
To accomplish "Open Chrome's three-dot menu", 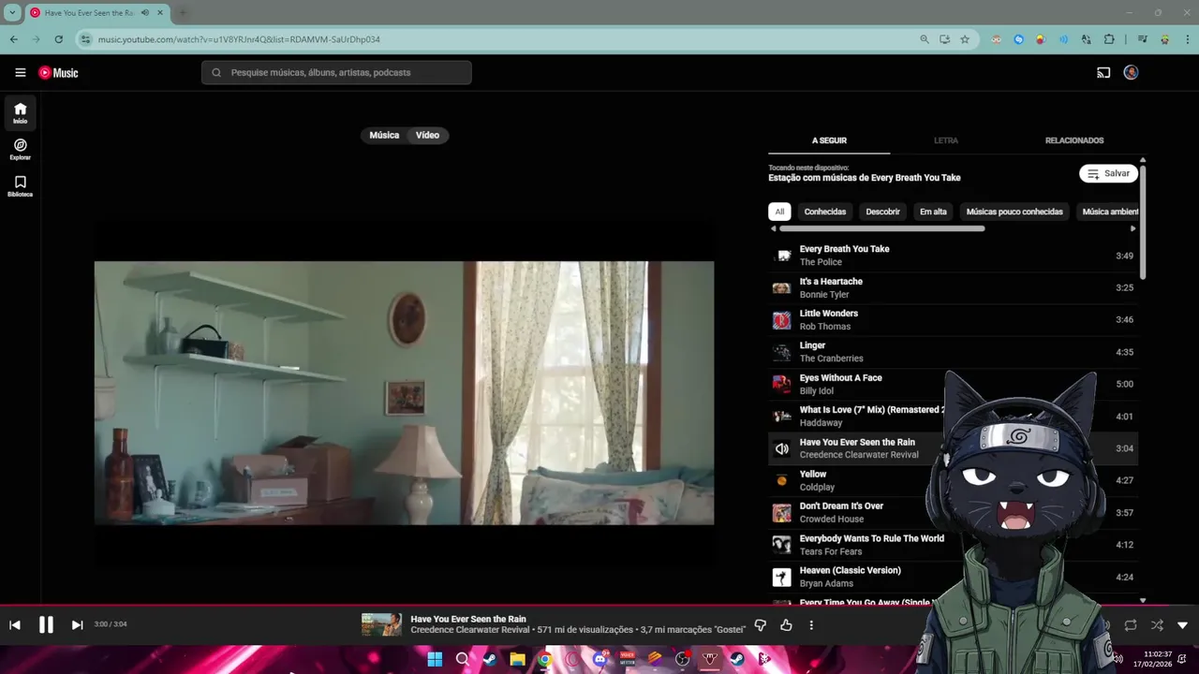I will pyautogui.click(x=1186, y=39).
